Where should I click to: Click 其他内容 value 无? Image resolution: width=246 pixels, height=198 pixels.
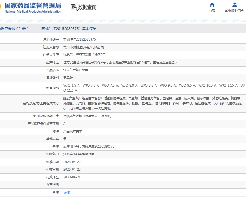click(65, 139)
